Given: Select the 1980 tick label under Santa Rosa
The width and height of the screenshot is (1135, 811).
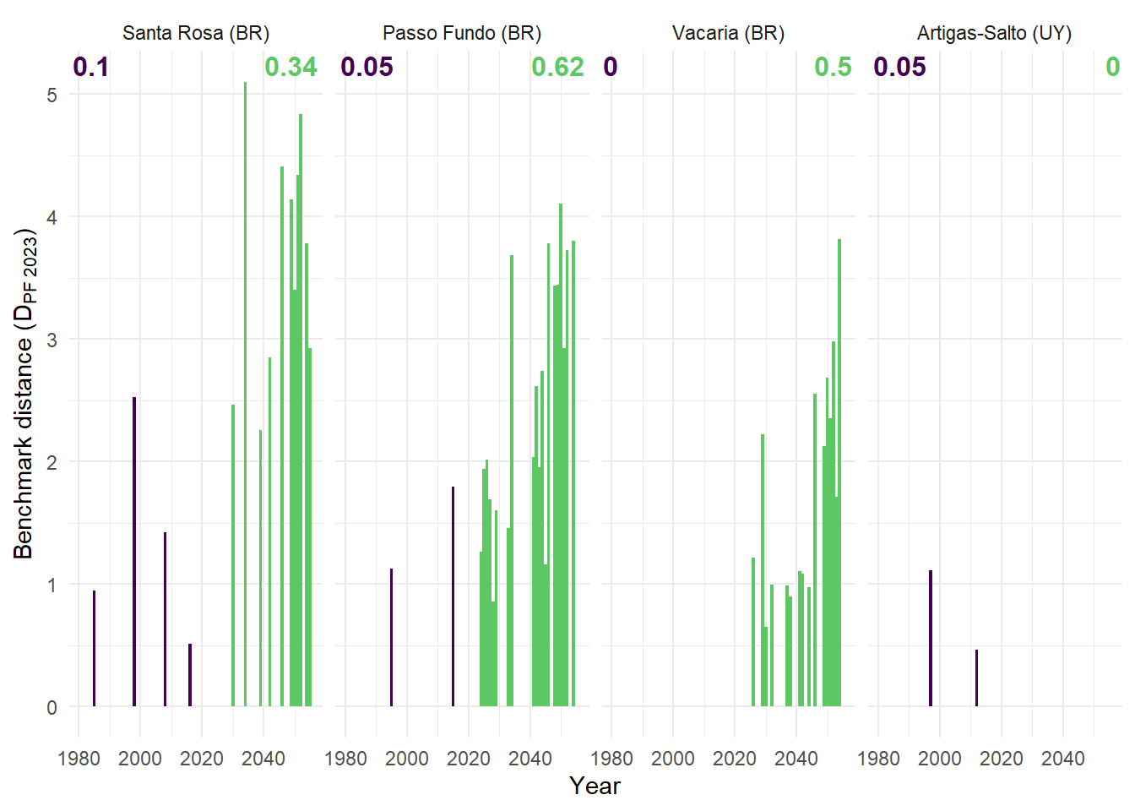Looking at the screenshot, I should [x=79, y=759].
